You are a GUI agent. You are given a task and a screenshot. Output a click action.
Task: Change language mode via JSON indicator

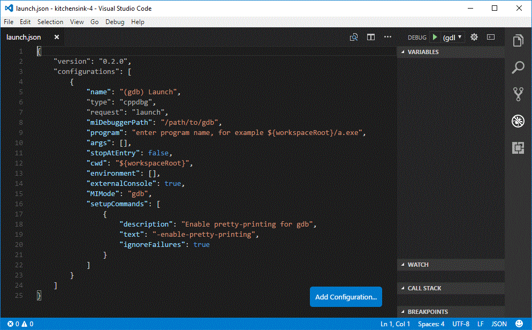coord(499,324)
